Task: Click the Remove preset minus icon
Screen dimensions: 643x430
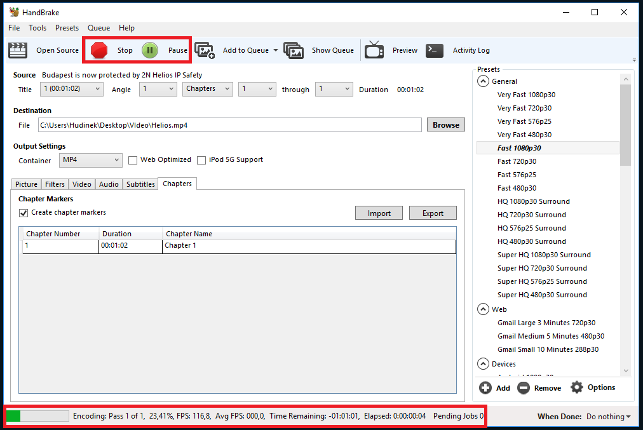Action: (x=524, y=388)
